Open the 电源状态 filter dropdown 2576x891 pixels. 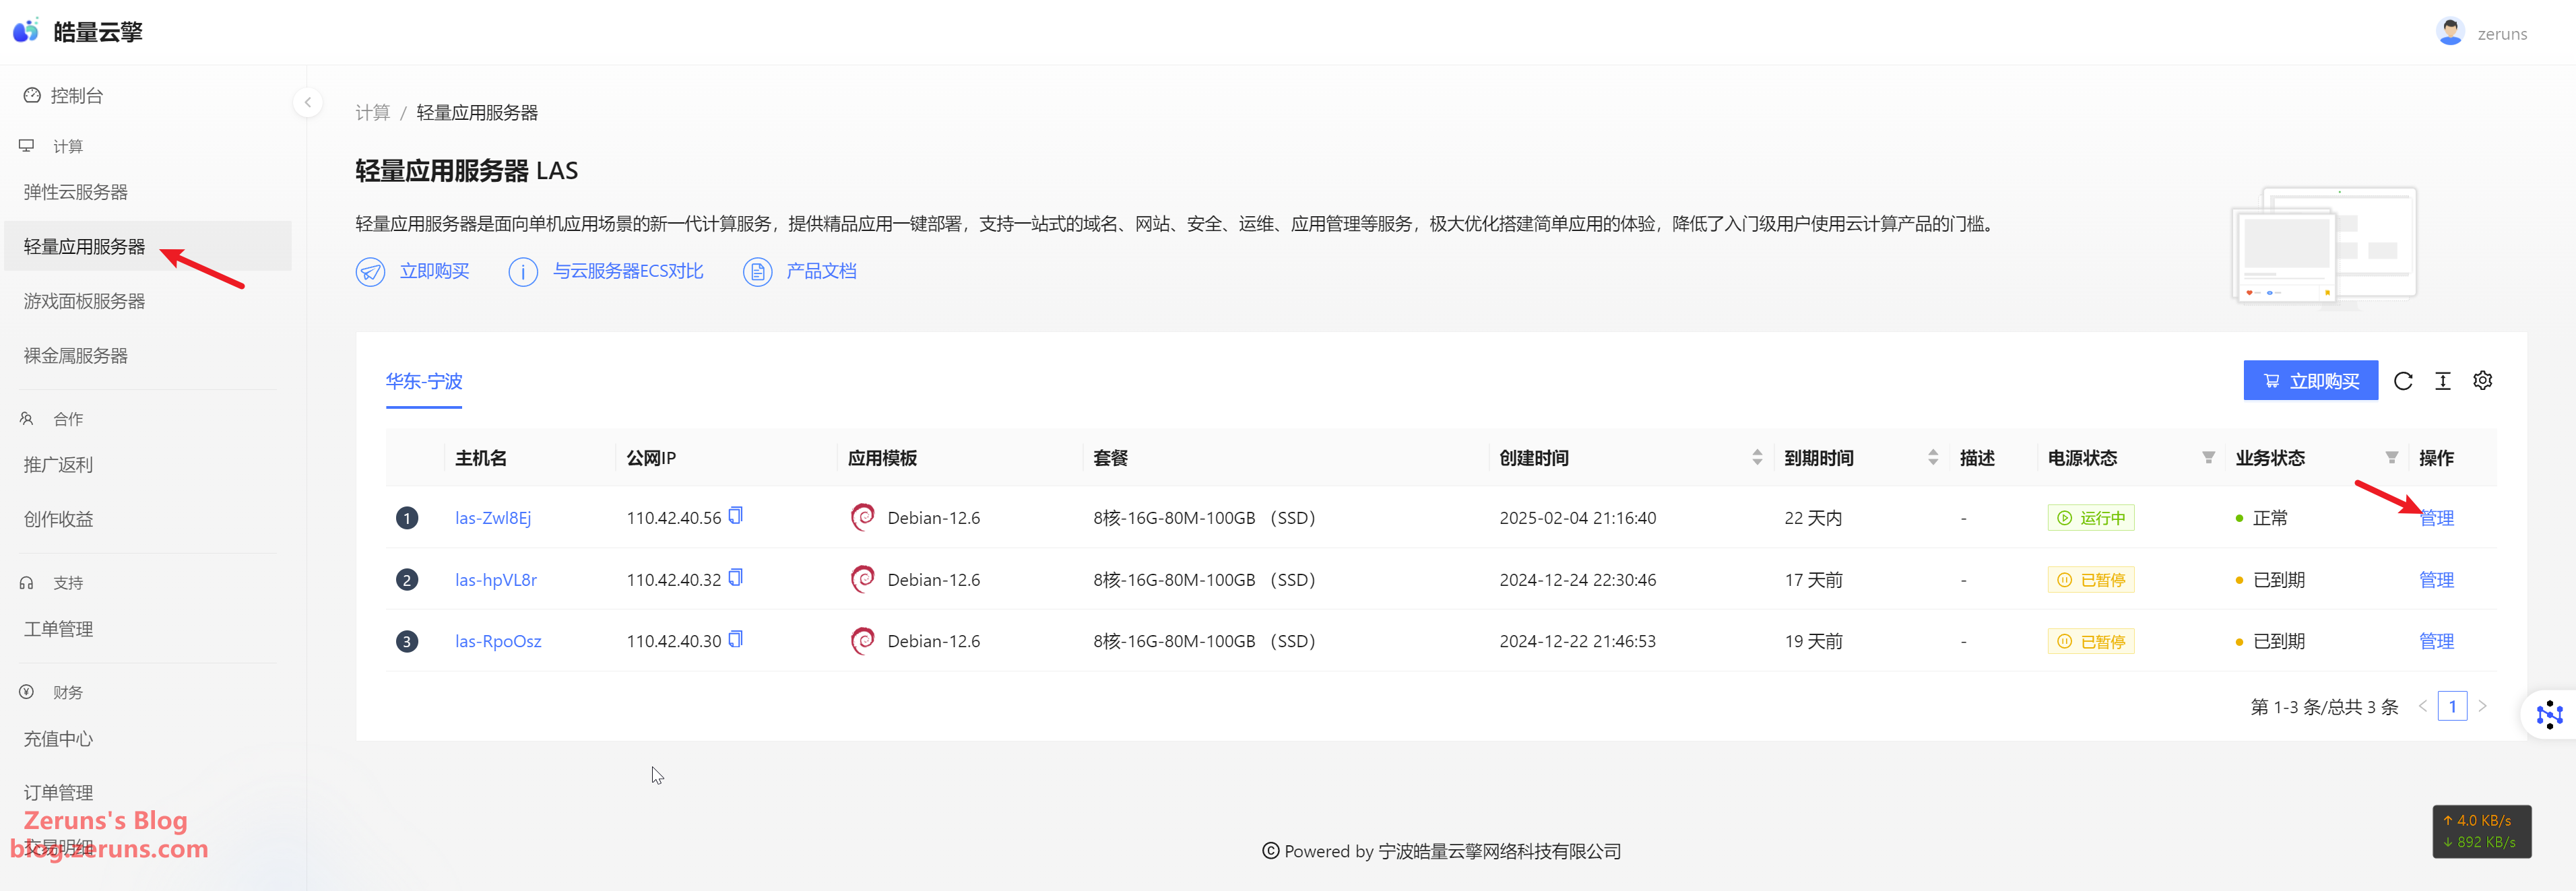tap(2208, 458)
